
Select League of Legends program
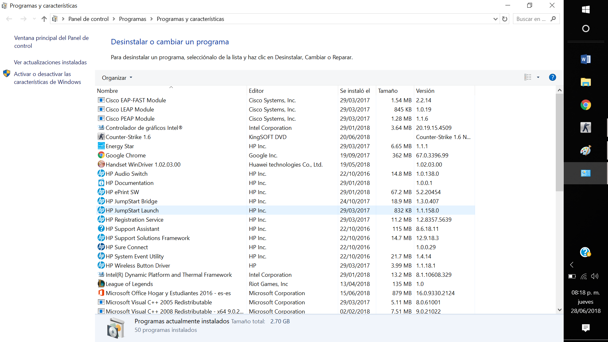pos(285,284)
